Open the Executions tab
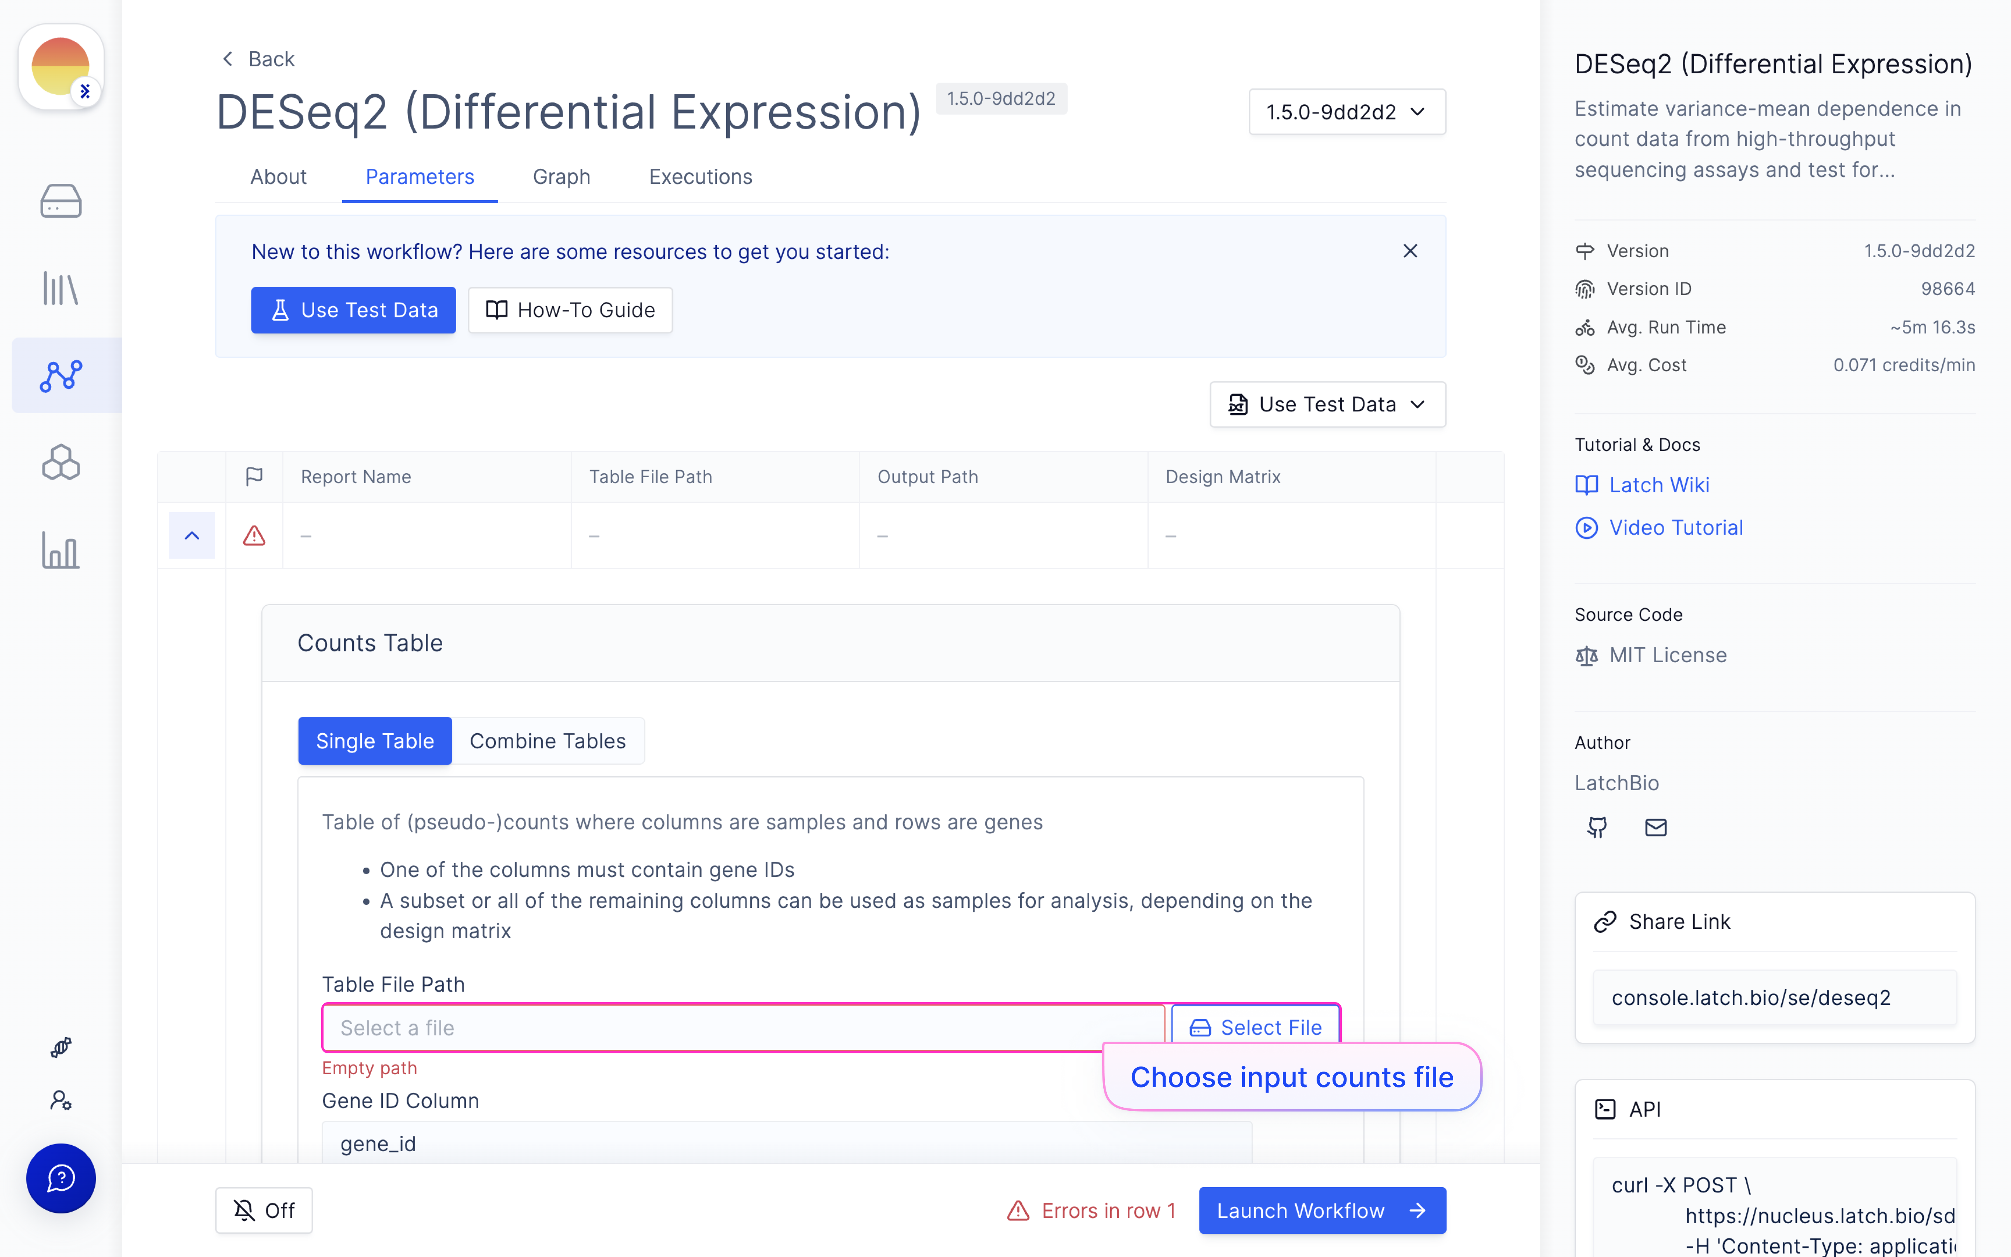The height and width of the screenshot is (1257, 2011). coord(701,176)
